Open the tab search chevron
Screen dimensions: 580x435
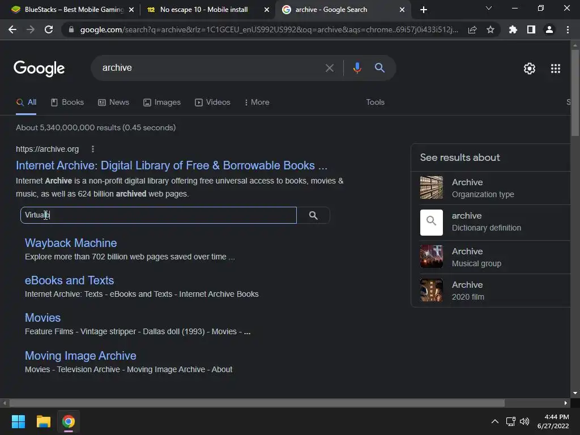point(489,8)
